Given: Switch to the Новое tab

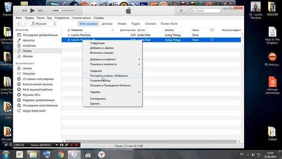Looking at the screenshot, I should [x=122, y=23].
